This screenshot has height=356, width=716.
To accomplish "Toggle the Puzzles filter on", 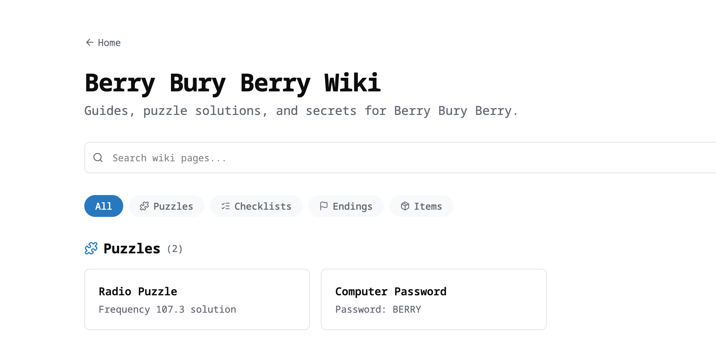I will point(166,206).
